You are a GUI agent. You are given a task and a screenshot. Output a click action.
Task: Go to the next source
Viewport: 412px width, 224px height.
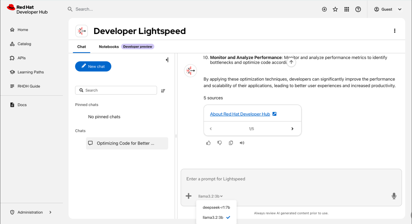coord(292,129)
